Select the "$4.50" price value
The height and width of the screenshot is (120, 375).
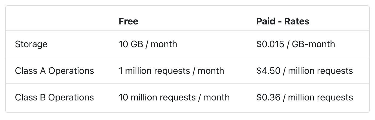(x=268, y=71)
